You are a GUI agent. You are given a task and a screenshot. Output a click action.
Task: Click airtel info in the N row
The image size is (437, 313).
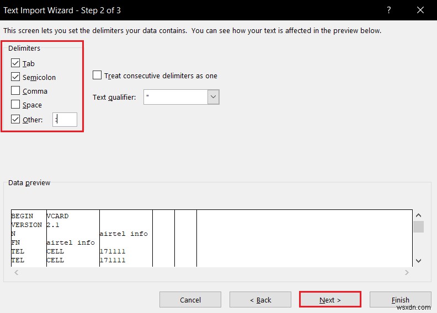pos(124,234)
